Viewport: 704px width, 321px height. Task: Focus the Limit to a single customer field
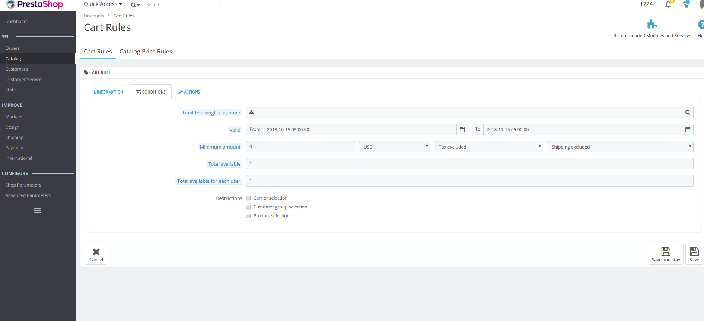(469, 113)
